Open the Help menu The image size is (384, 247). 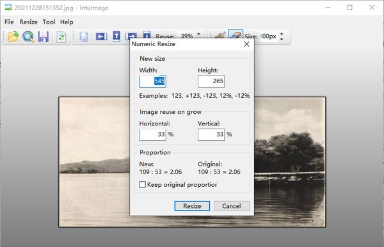[67, 22]
